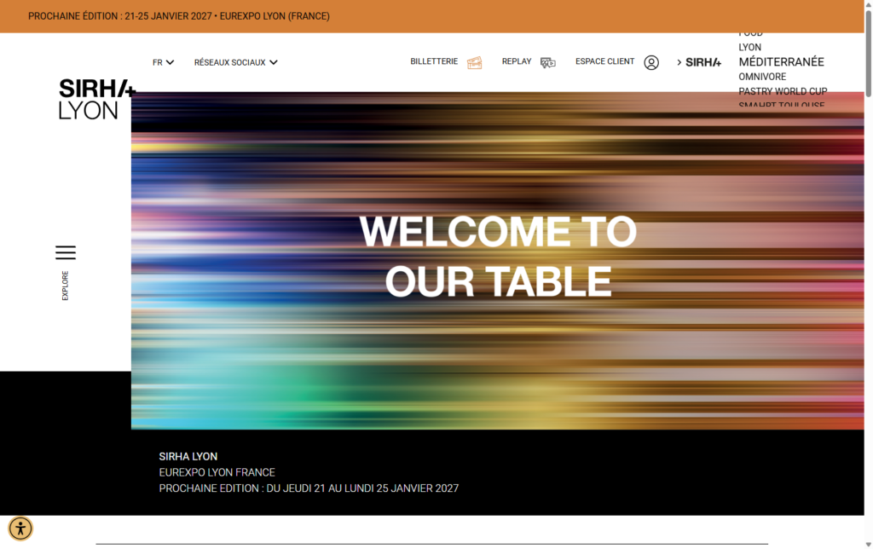Viewport: 873px width, 549px height.
Task: Click the Replay video icon
Action: coord(547,62)
